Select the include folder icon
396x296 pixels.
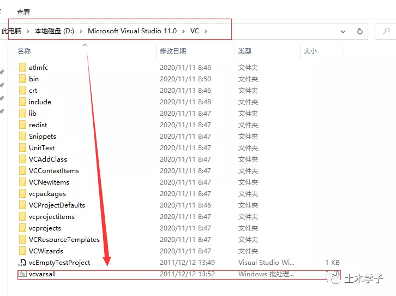[22, 102]
